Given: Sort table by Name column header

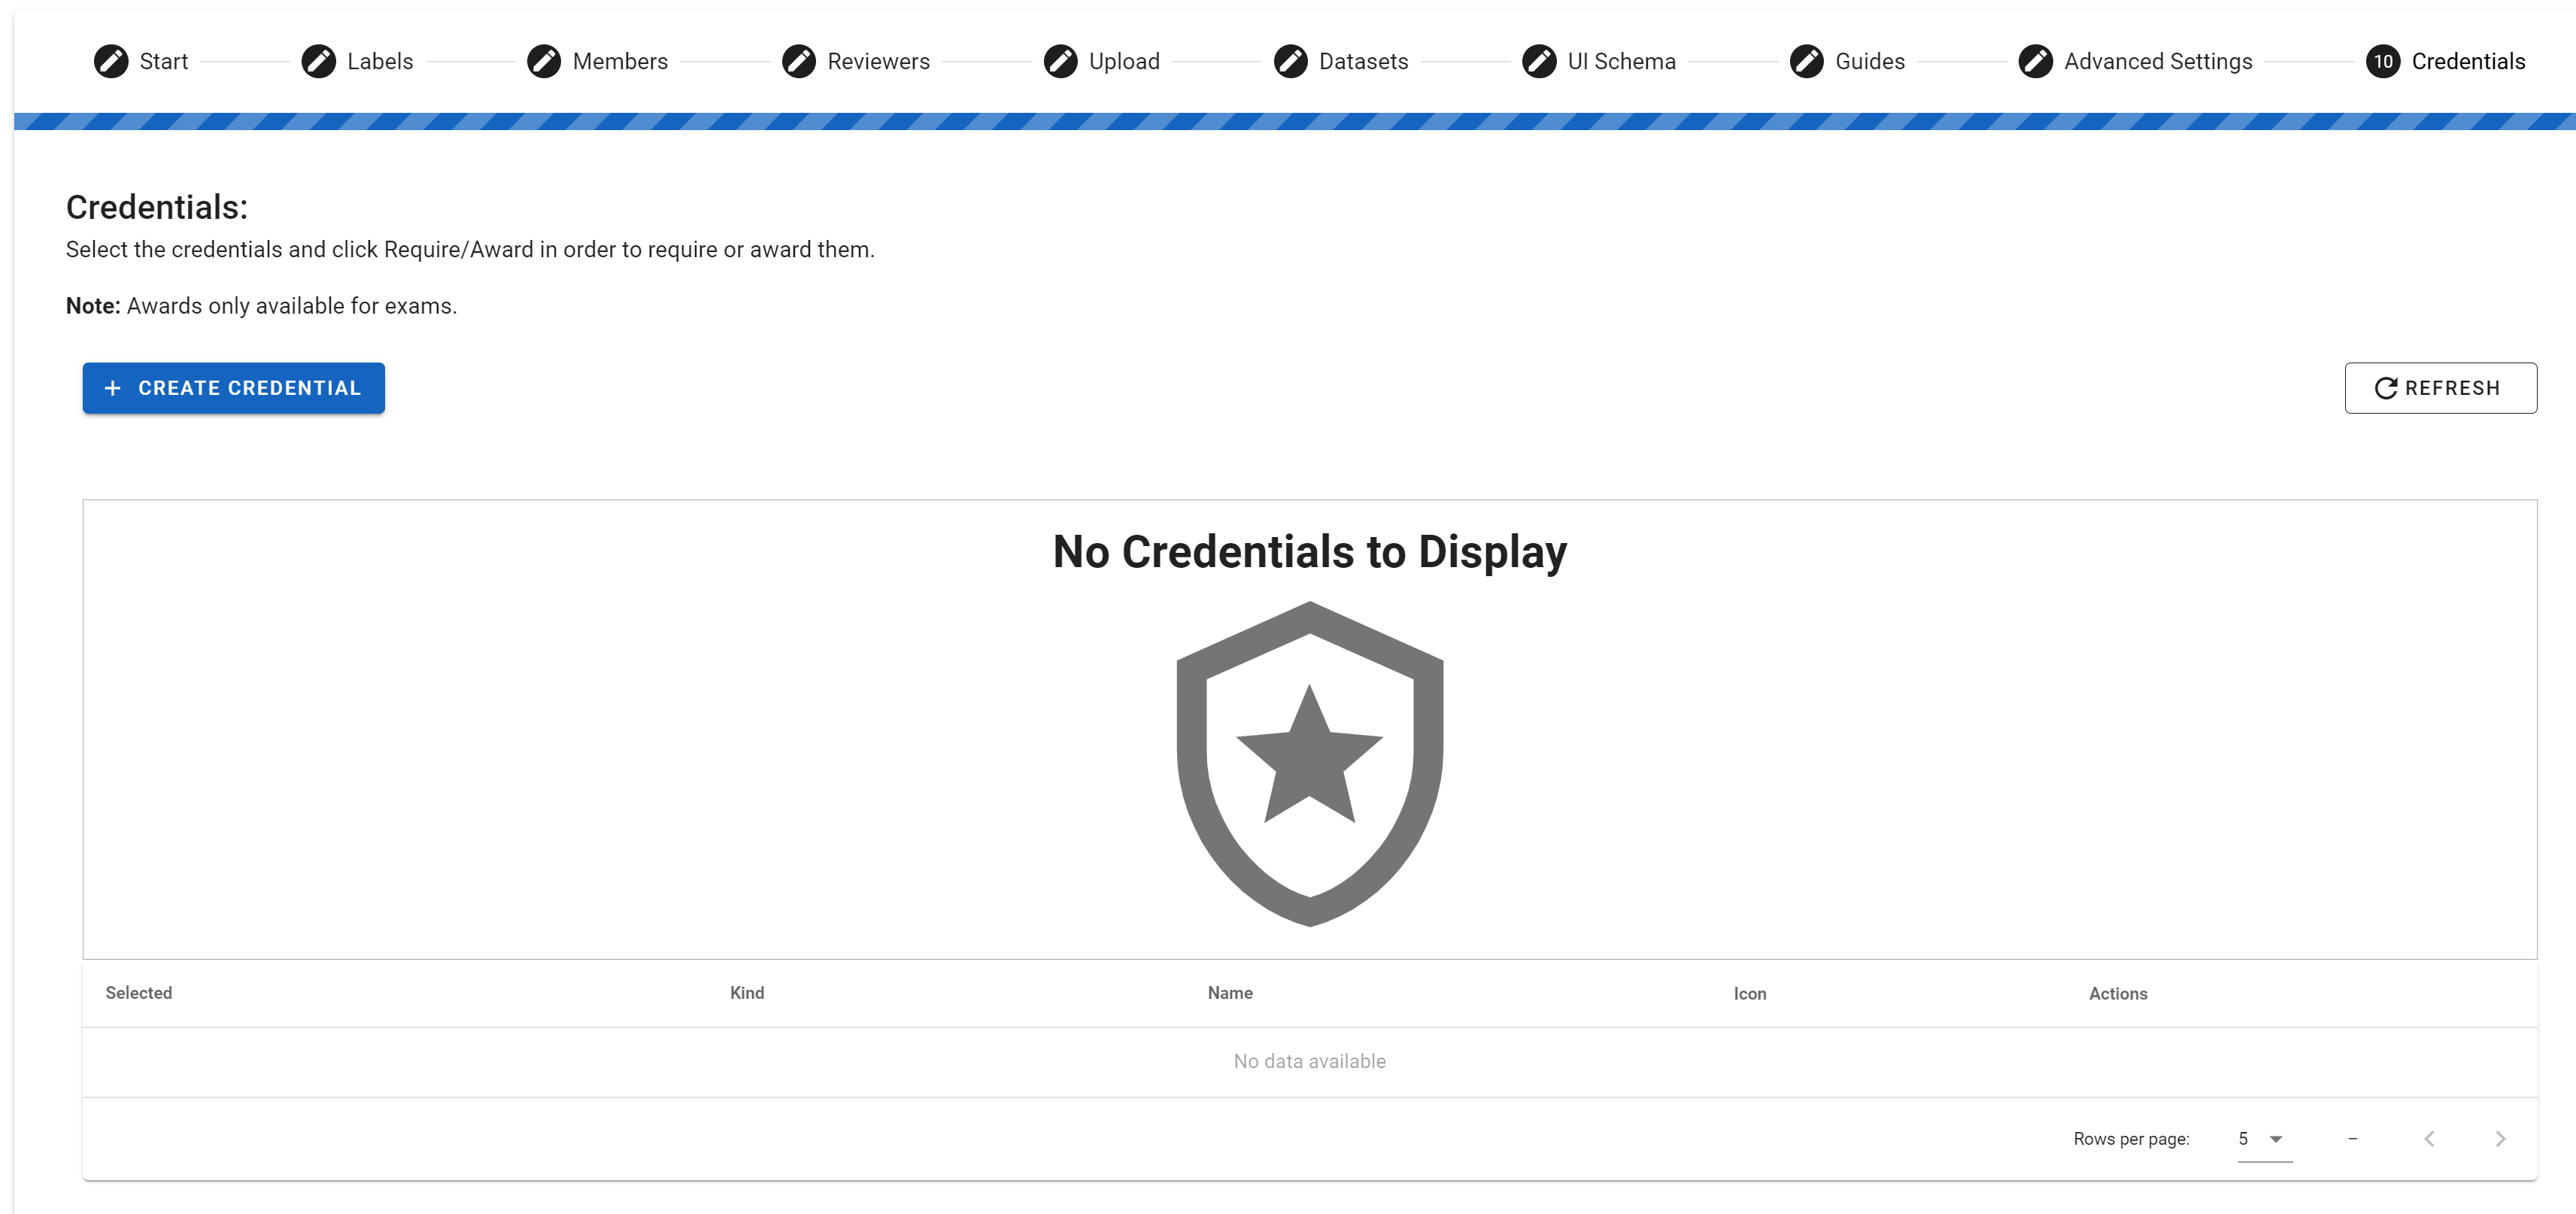Looking at the screenshot, I should click(1229, 993).
